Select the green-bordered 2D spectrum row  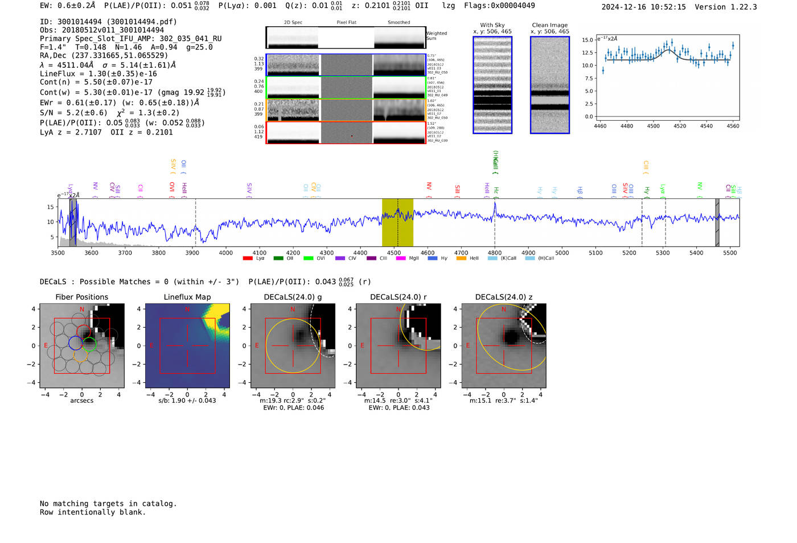pyautogui.click(x=346, y=88)
